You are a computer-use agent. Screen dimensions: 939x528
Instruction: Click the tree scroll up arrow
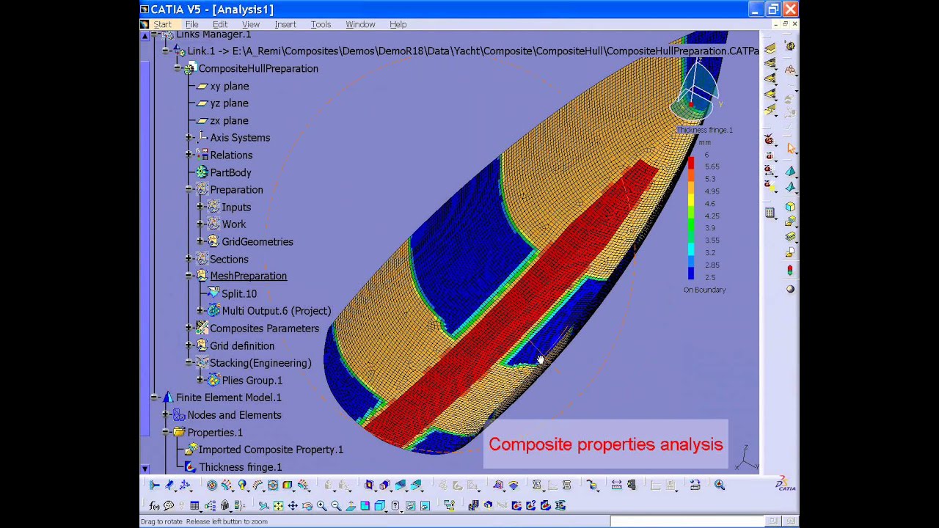(145, 35)
